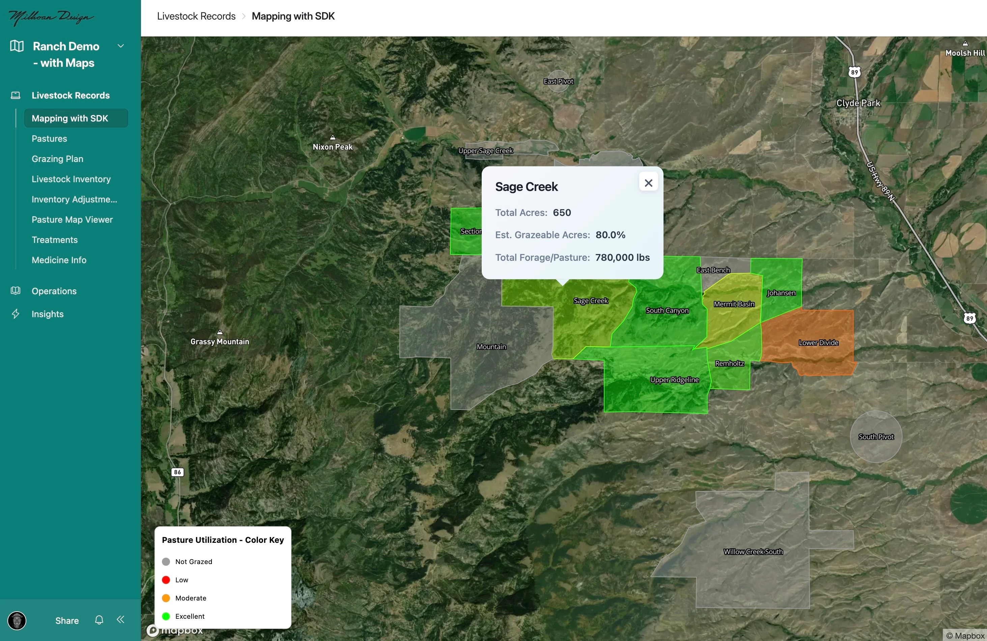Click the orange Moderate legend swatch
The width and height of the screenshot is (987, 641).
point(166,598)
